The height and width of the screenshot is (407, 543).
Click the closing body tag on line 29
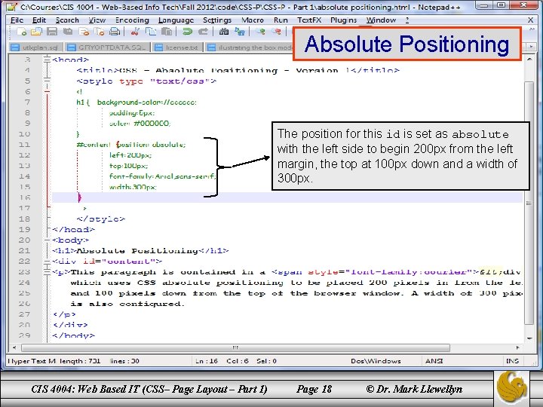(73, 335)
